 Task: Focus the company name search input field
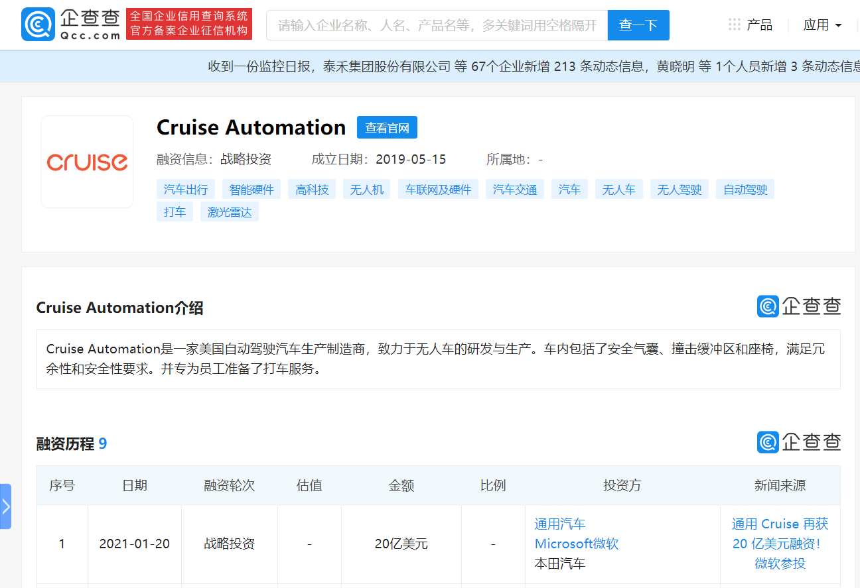(437, 25)
